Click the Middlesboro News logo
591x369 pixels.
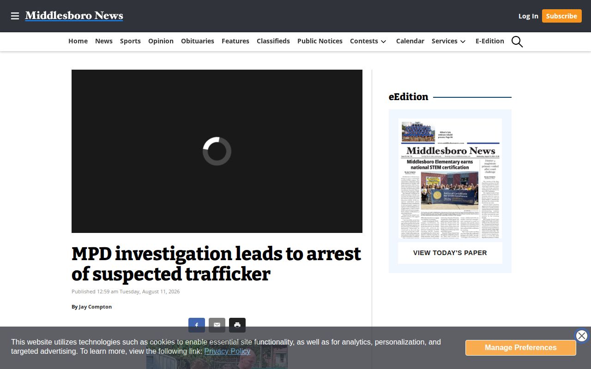click(x=74, y=16)
